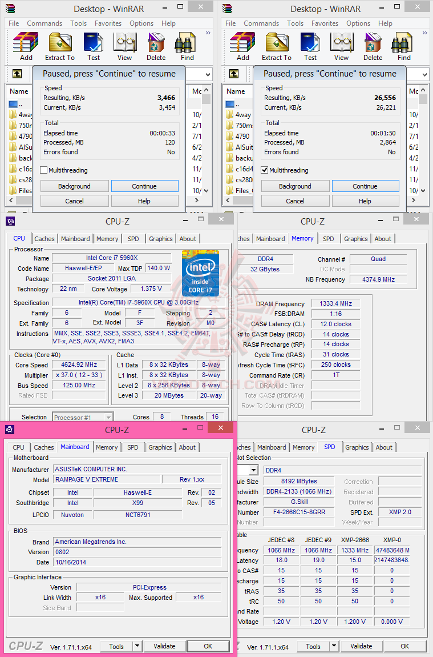Click Validate in Mainboard CPU-Z window
The width and height of the screenshot is (433, 657).
164,646
